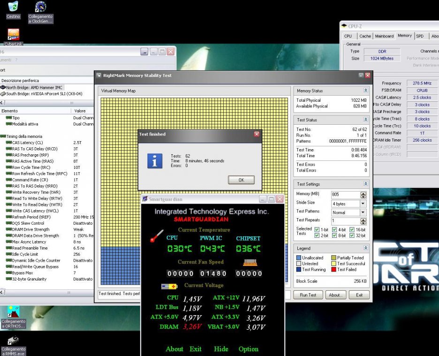Click the memory icon next to Read Preamble Time
This screenshot has width=439, height=356.
coord(9,248)
